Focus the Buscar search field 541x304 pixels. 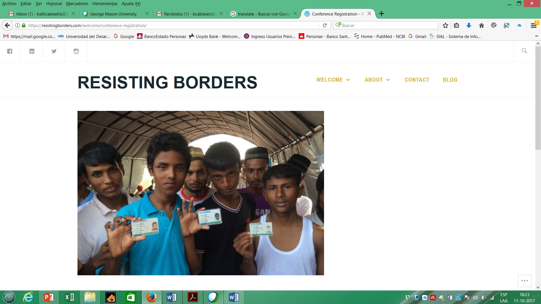385,25
